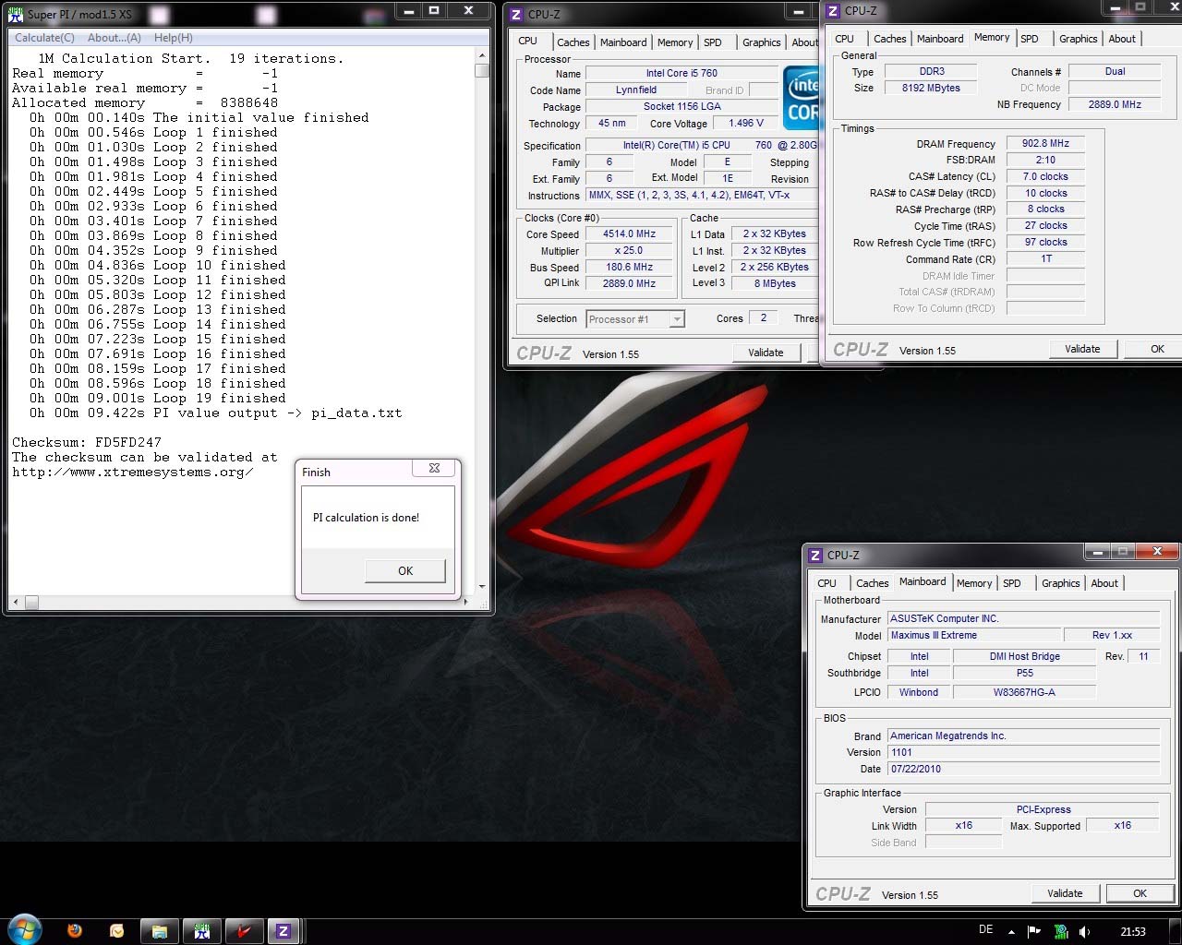Show hidden tray icons with the arrow
The width and height of the screenshot is (1182, 945).
(x=1011, y=932)
